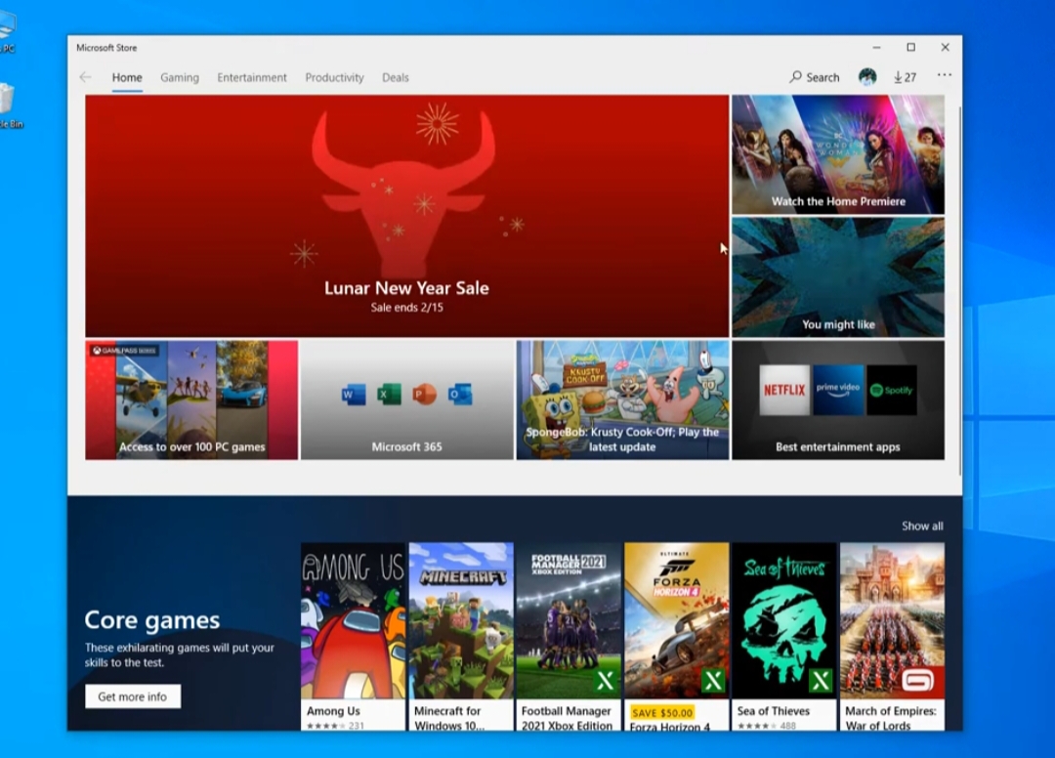Click the Sale ends 2/15 text
The image size is (1055, 758).
point(407,308)
